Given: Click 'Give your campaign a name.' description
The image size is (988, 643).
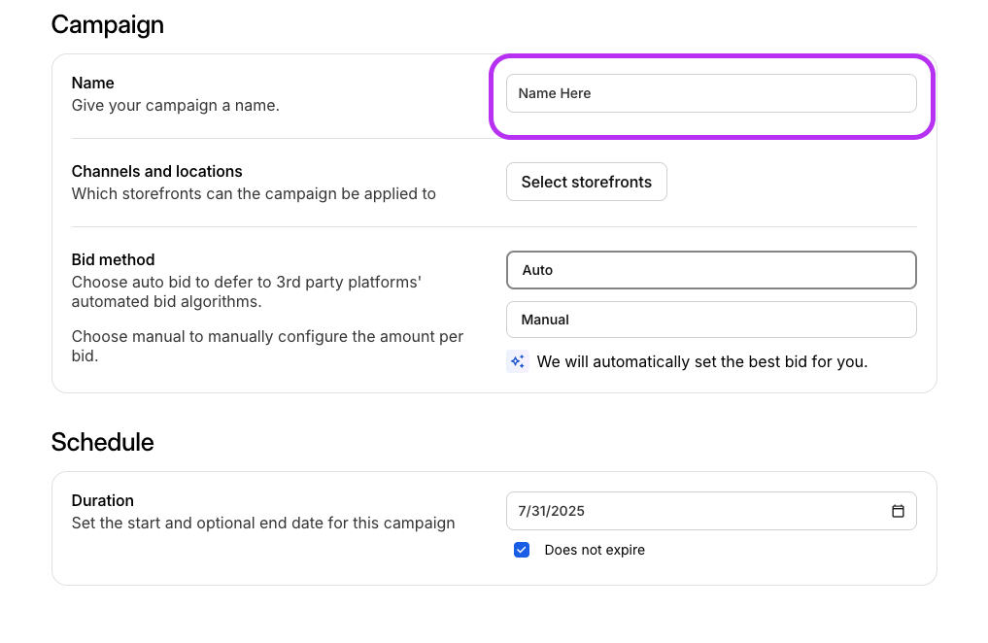Looking at the screenshot, I should [175, 105].
